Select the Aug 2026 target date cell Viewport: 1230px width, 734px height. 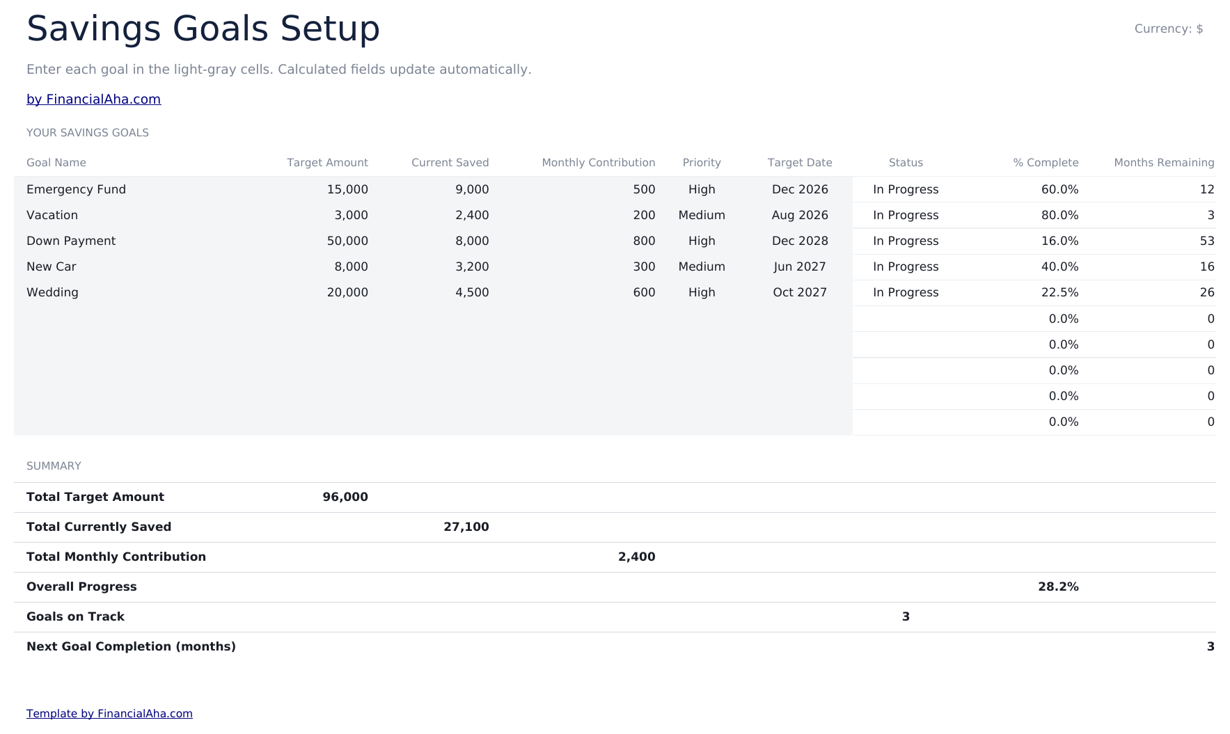(x=800, y=215)
